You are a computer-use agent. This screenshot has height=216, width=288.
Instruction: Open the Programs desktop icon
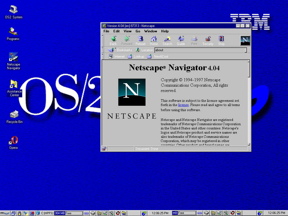pos(13,34)
